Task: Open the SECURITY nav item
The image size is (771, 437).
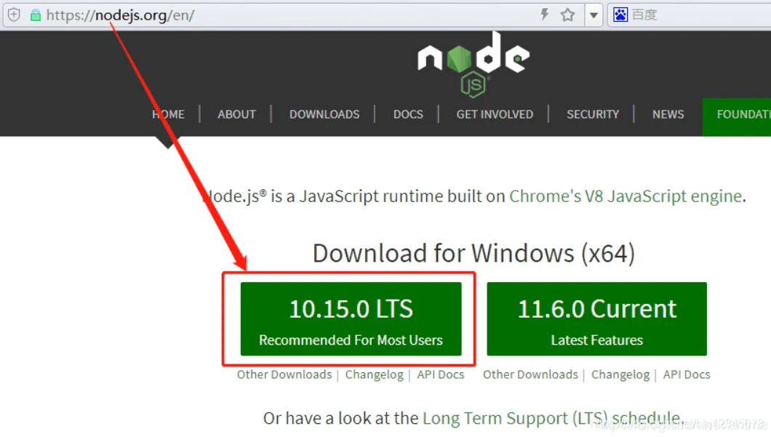Action: (x=593, y=115)
